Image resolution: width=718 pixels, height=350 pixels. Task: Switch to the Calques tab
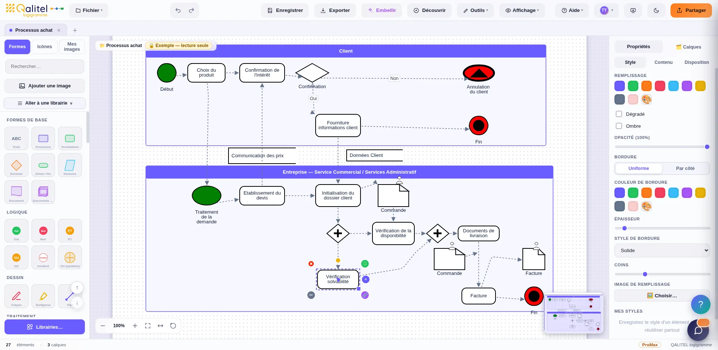click(x=688, y=47)
